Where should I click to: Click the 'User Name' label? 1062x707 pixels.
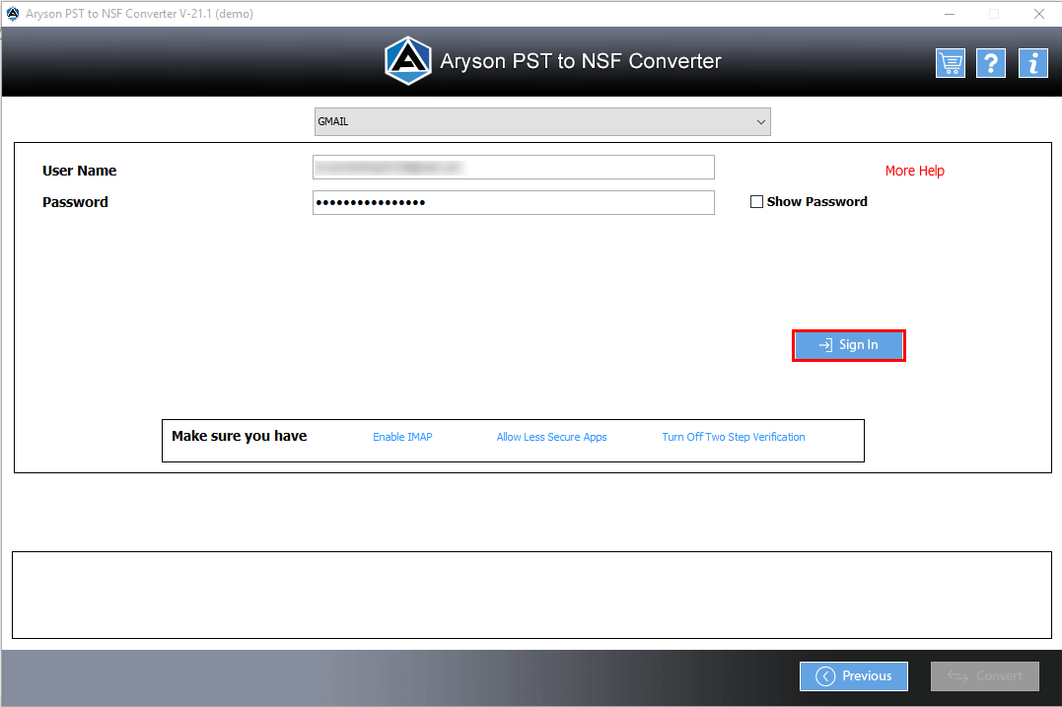click(x=79, y=171)
